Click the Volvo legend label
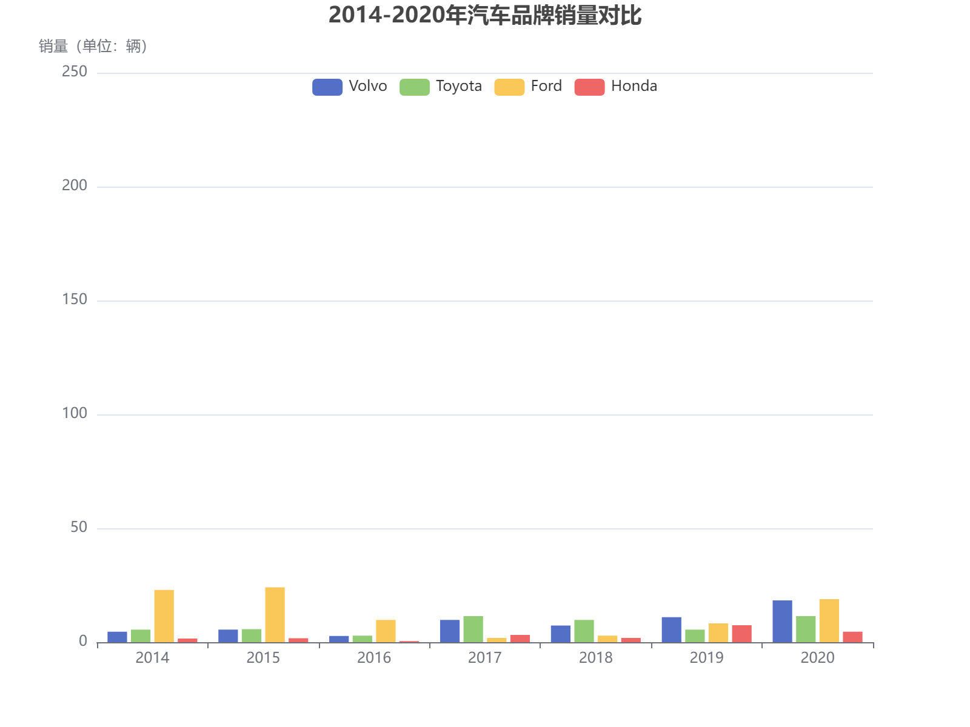 click(x=368, y=86)
